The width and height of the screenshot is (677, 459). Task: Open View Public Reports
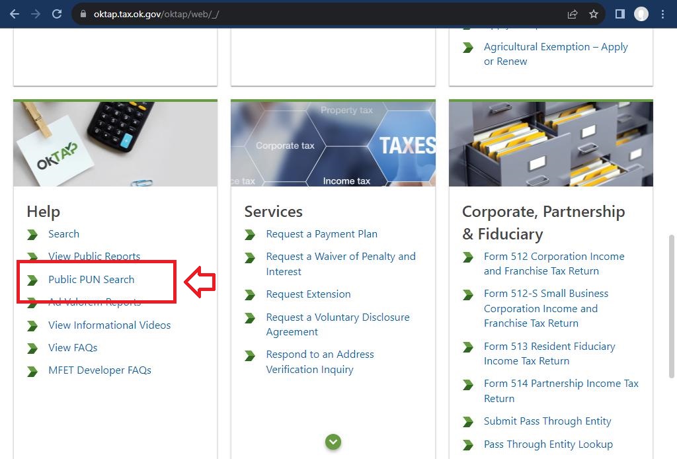(94, 257)
